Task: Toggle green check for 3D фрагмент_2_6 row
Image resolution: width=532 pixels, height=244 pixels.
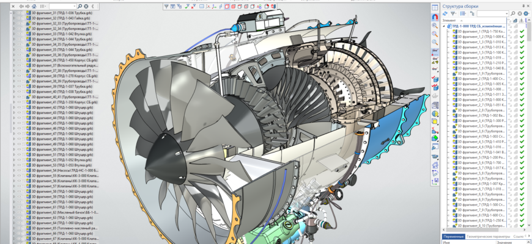Action: point(522,99)
